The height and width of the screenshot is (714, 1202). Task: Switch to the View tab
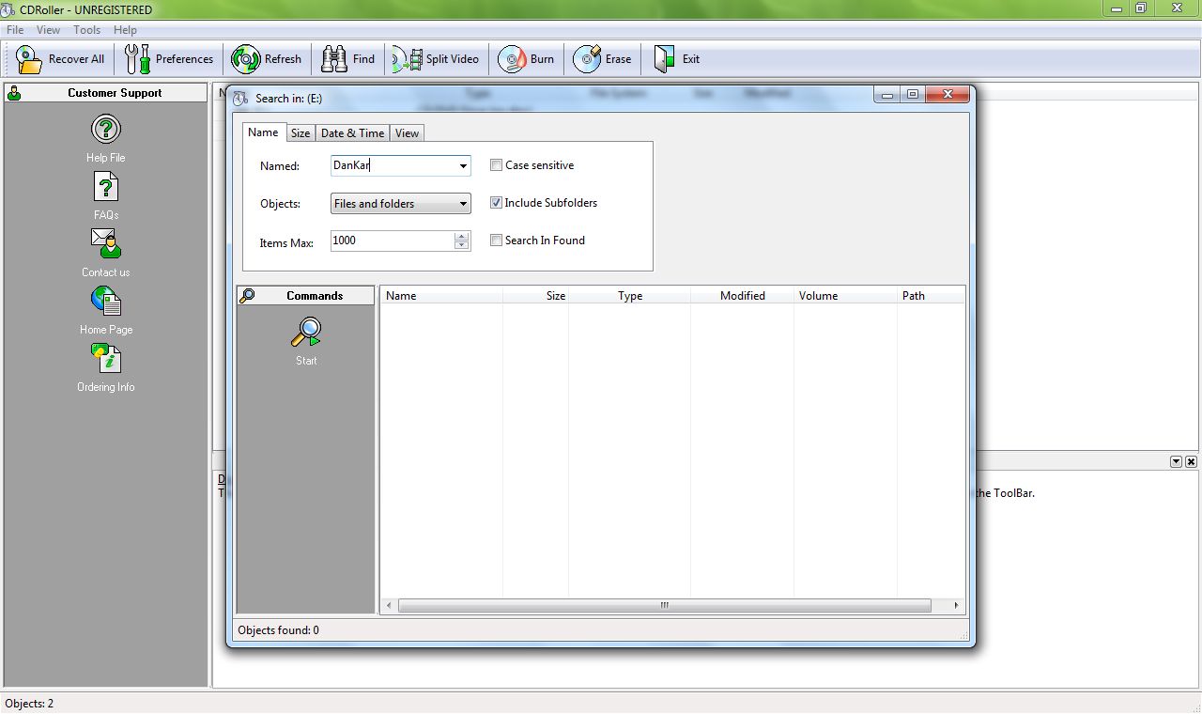[407, 133]
